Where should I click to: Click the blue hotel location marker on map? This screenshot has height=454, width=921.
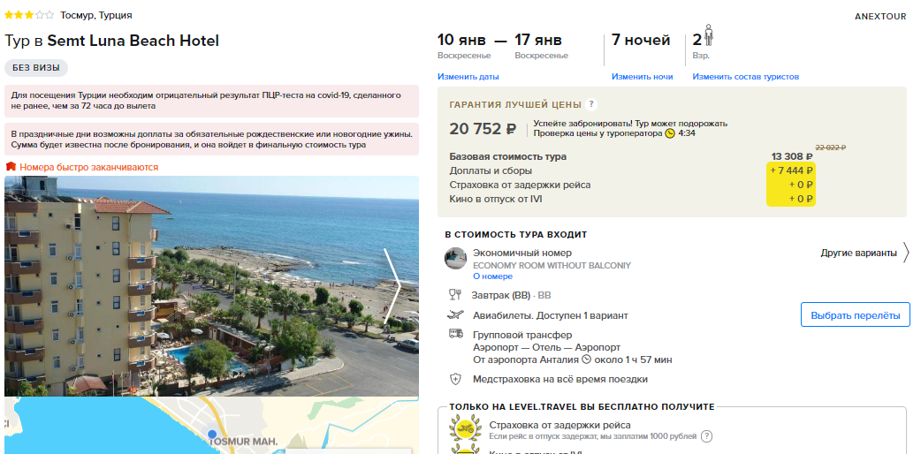(213, 434)
